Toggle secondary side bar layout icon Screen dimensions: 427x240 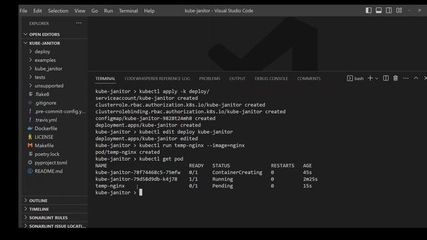(x=388, y=11)
